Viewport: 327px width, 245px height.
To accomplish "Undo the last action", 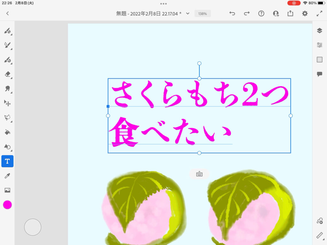I will coord(232,13).
